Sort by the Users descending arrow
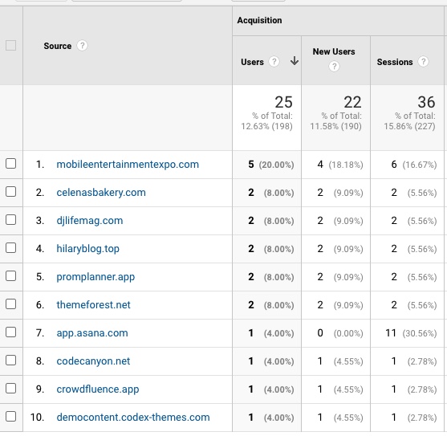 point(295,61)
